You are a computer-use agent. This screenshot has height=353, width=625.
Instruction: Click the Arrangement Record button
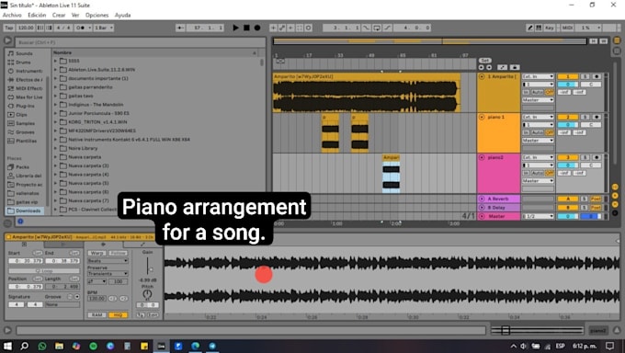(257, 28)
